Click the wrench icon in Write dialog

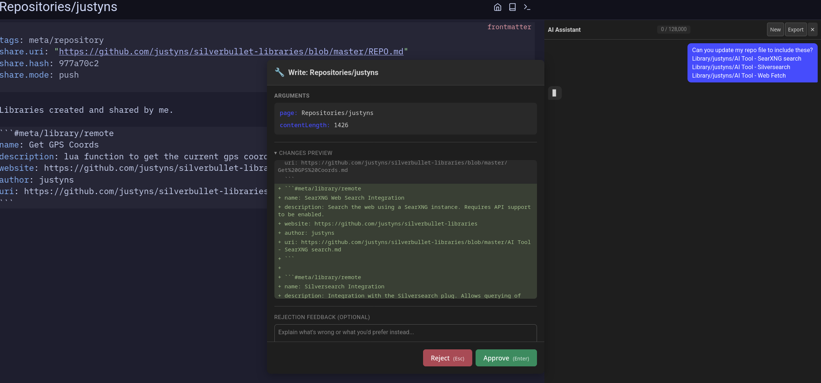click(x=279, y=72)
